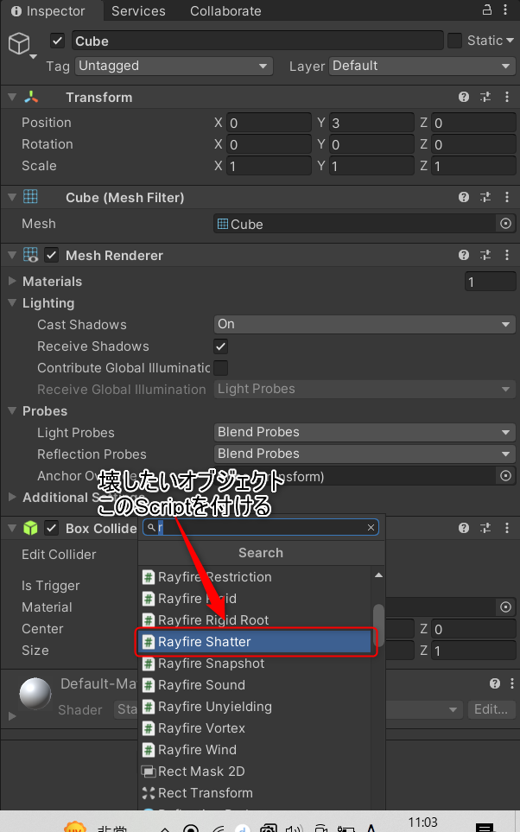This screenshot has width=520, height=832.
Task: Open the Static flags dropdown arrow
Action: click(x=510, y=41)
